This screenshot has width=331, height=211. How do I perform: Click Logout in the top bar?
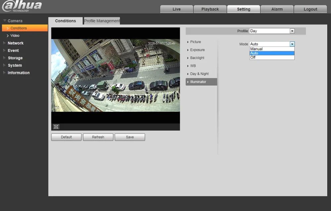(310, 9)
